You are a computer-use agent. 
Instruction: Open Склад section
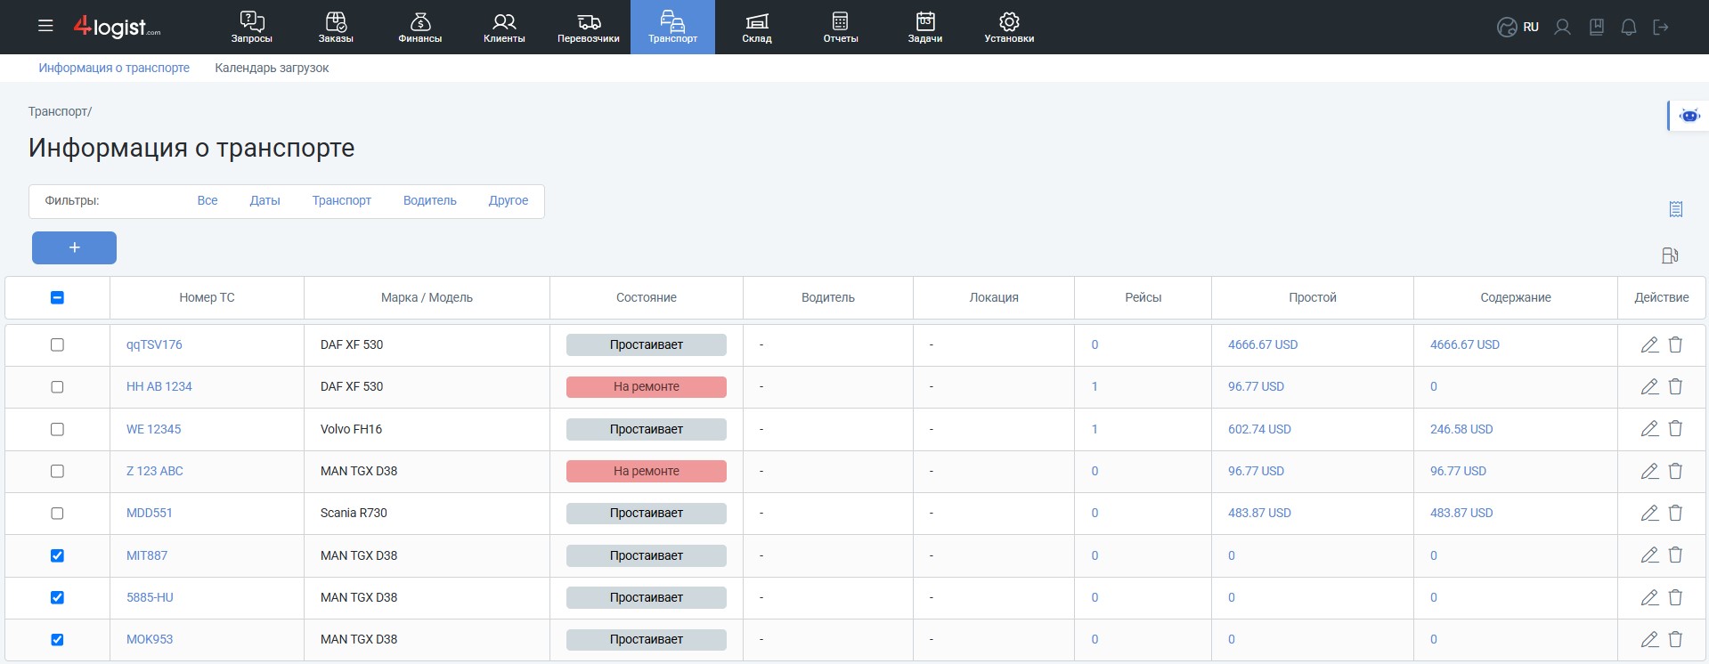[757, 27]
